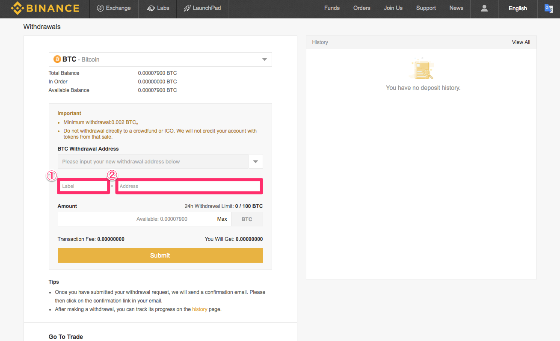Open the history page link
560x341 pixels.
(200, 309)
